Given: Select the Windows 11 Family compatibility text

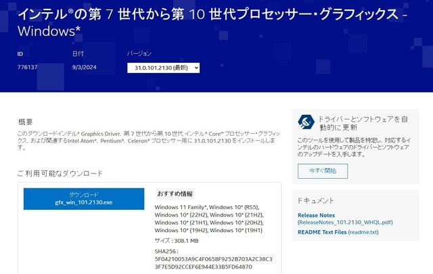Looking at the screenshot, I should point(209,219).
